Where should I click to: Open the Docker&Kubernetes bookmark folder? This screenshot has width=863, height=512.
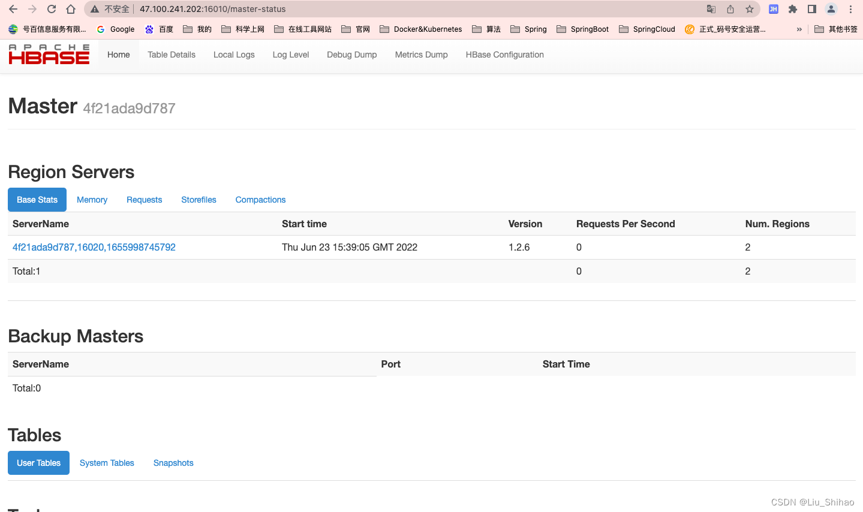click(421, 29)
